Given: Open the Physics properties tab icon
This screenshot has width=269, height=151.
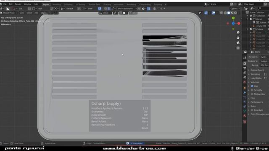Looking at the screenshot, I should point(245,102).
